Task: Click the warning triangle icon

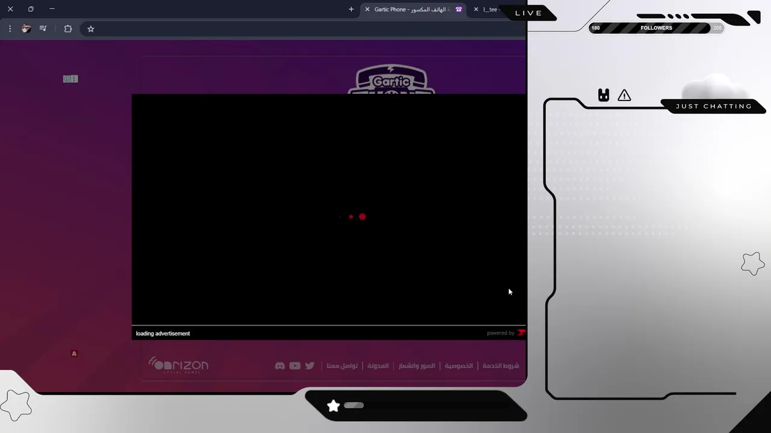Action: click(624, 95)
